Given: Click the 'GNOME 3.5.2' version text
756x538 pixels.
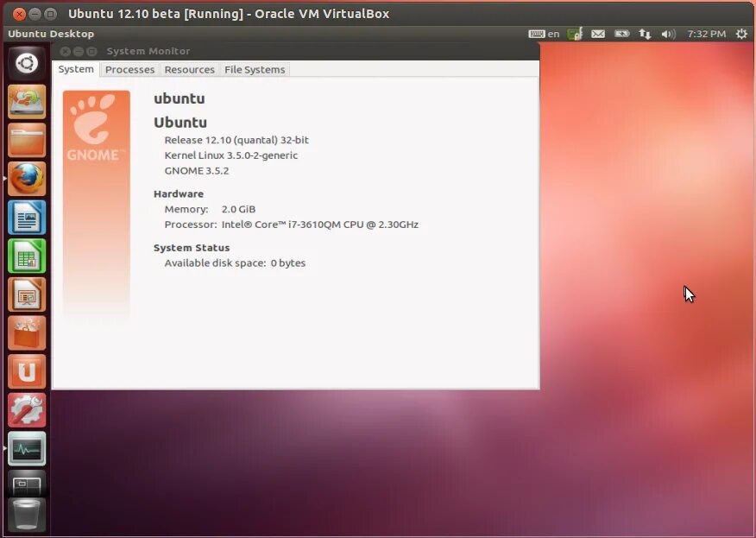Looking at the screenshot, I should pyautogui.click(x=197, y=171).
